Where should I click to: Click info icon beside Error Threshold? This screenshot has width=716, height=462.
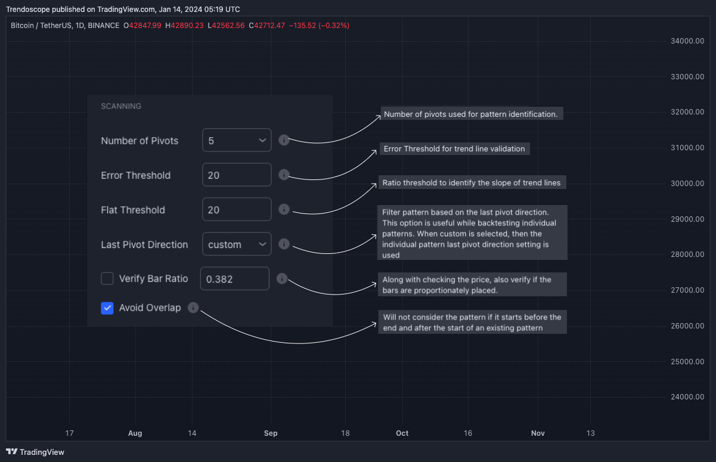tap(284, 175)
